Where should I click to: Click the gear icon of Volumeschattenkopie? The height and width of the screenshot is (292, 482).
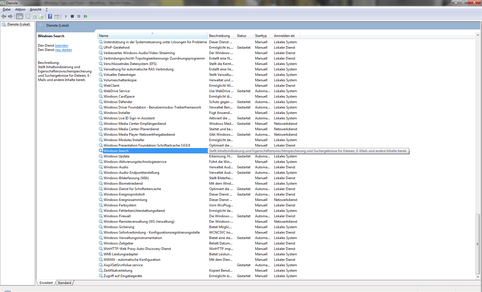click(x=101, y=80)
